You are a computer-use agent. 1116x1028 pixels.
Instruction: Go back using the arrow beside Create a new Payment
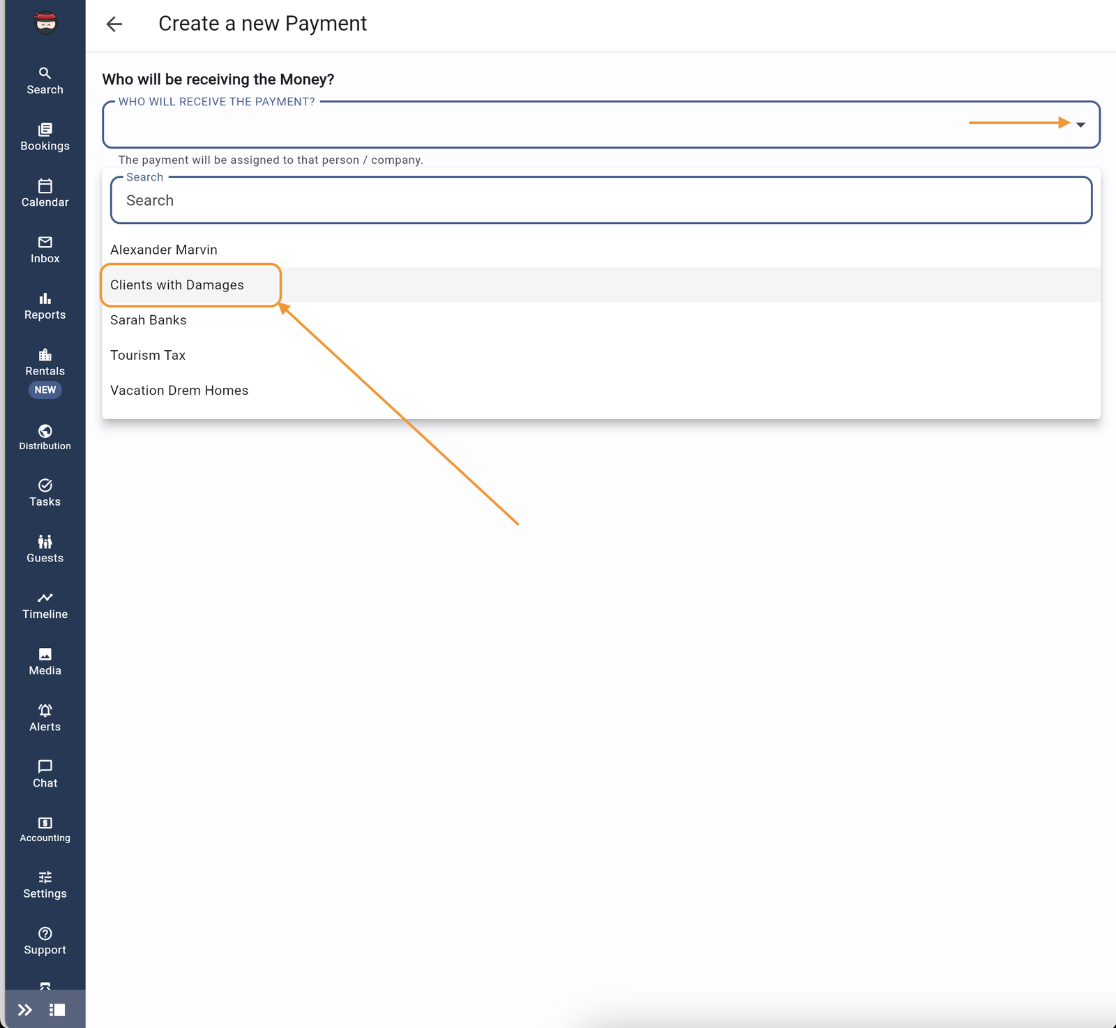click(x=114, y=24)
